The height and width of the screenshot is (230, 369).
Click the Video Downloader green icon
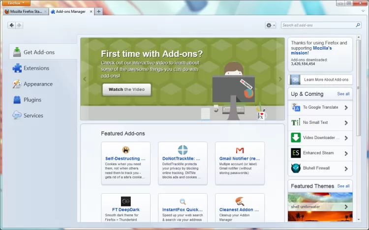coord(296,138)
